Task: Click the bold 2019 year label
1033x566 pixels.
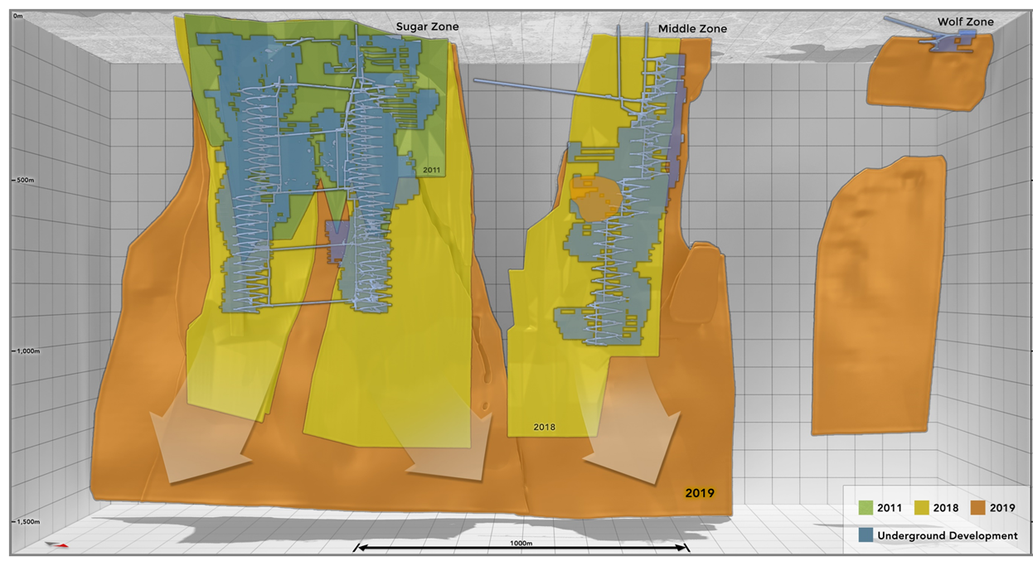Action: coord(701,492)
